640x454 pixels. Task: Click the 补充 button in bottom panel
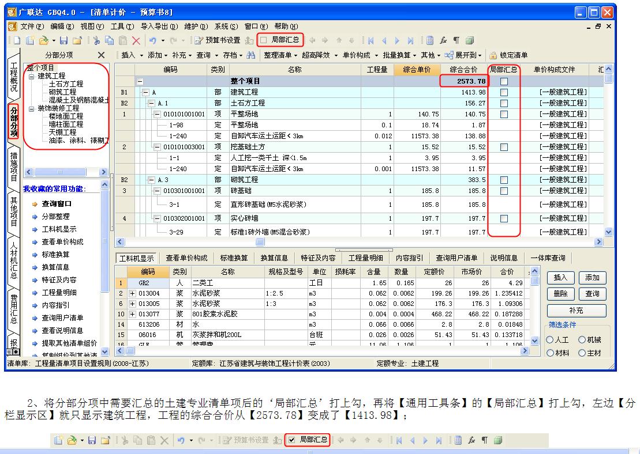(577, 311)
